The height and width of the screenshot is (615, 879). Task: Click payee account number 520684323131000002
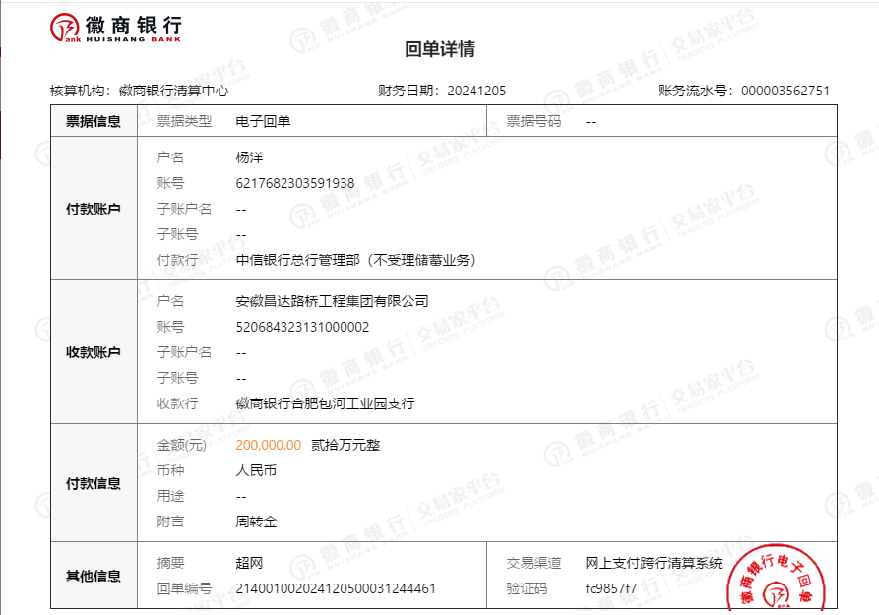pyautogui.click(x=302, y=327)
